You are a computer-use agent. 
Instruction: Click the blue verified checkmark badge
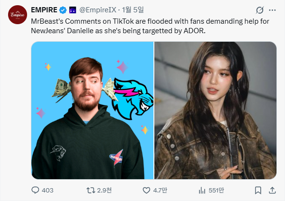[63, 10]
